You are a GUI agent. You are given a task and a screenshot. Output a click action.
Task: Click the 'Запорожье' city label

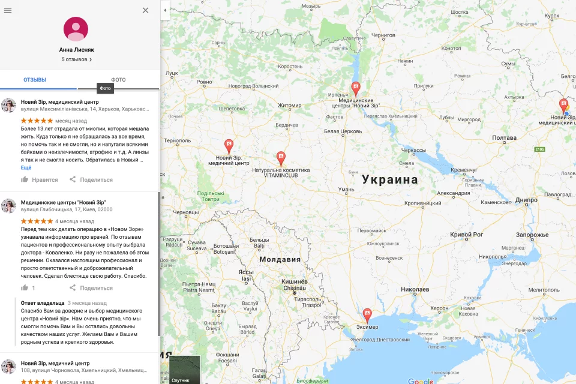(532, 235)
